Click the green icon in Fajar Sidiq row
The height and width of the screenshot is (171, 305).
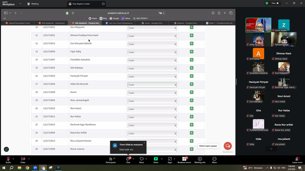(192, 52)
